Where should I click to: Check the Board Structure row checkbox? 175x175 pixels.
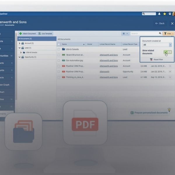pos(59,55)
